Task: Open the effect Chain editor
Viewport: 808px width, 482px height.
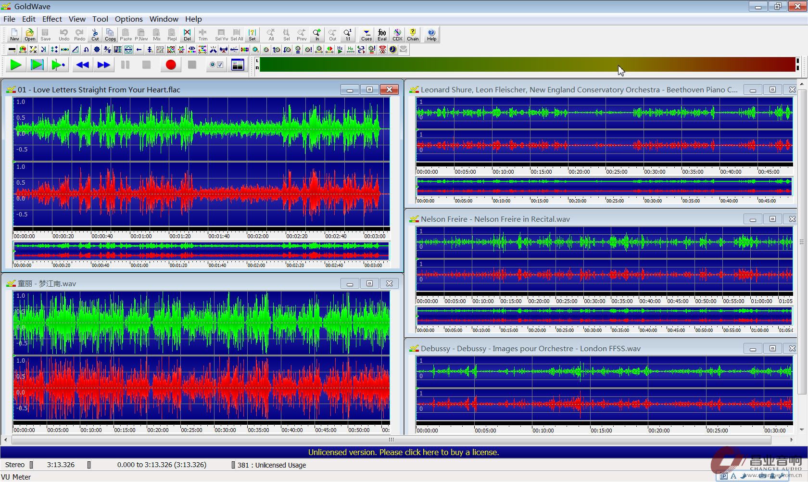Action: (413, 34)
